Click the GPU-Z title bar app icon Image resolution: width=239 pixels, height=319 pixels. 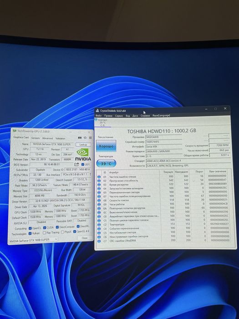pos(15,131)
